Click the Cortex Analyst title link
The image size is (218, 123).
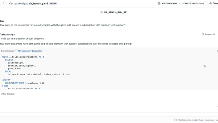point(18,3)
